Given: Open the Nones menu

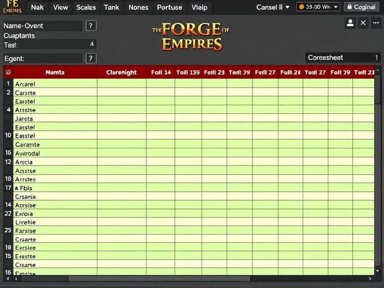Looking at the screenshot, I should point(138,7).
